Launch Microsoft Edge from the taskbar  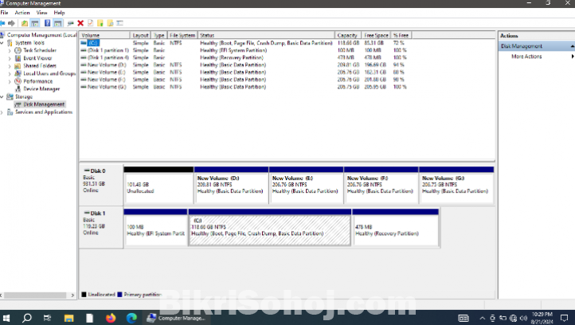pos(131,318)
